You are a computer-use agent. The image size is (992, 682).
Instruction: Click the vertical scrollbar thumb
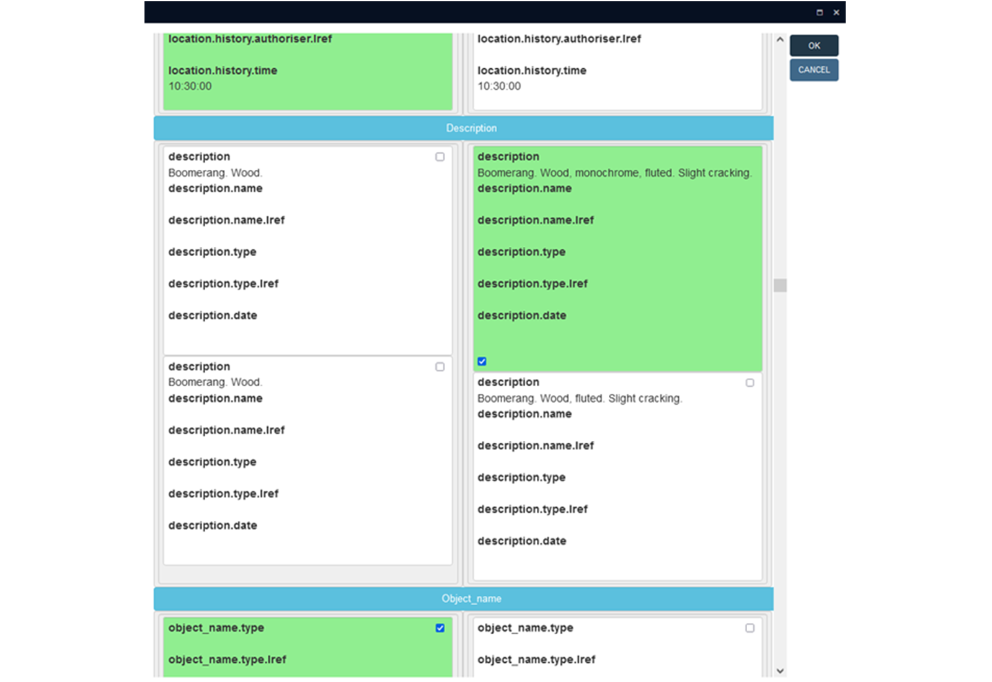coord(780,285)
